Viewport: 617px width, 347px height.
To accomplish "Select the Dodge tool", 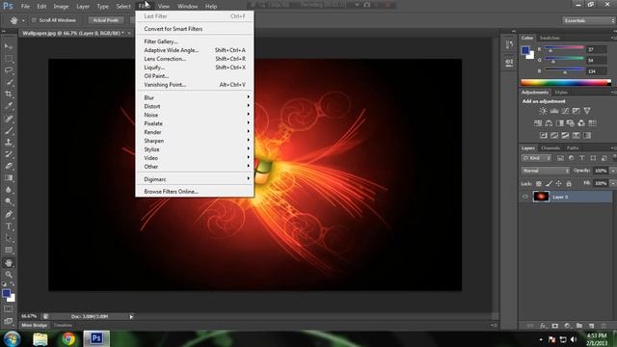I will (9, 201).
